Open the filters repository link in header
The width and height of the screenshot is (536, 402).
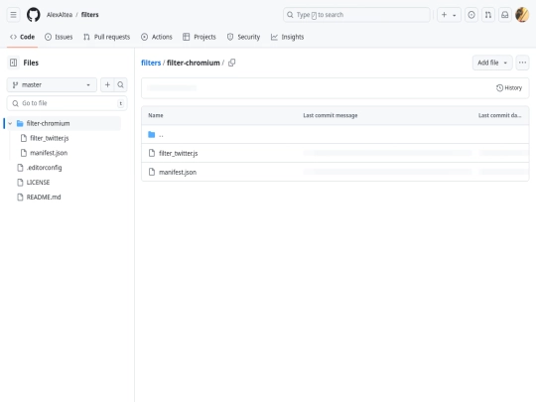pos(90,15)
